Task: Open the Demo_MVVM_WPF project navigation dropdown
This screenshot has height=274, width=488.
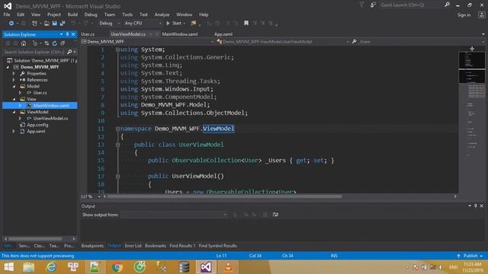Action: (x=148, y=42)
